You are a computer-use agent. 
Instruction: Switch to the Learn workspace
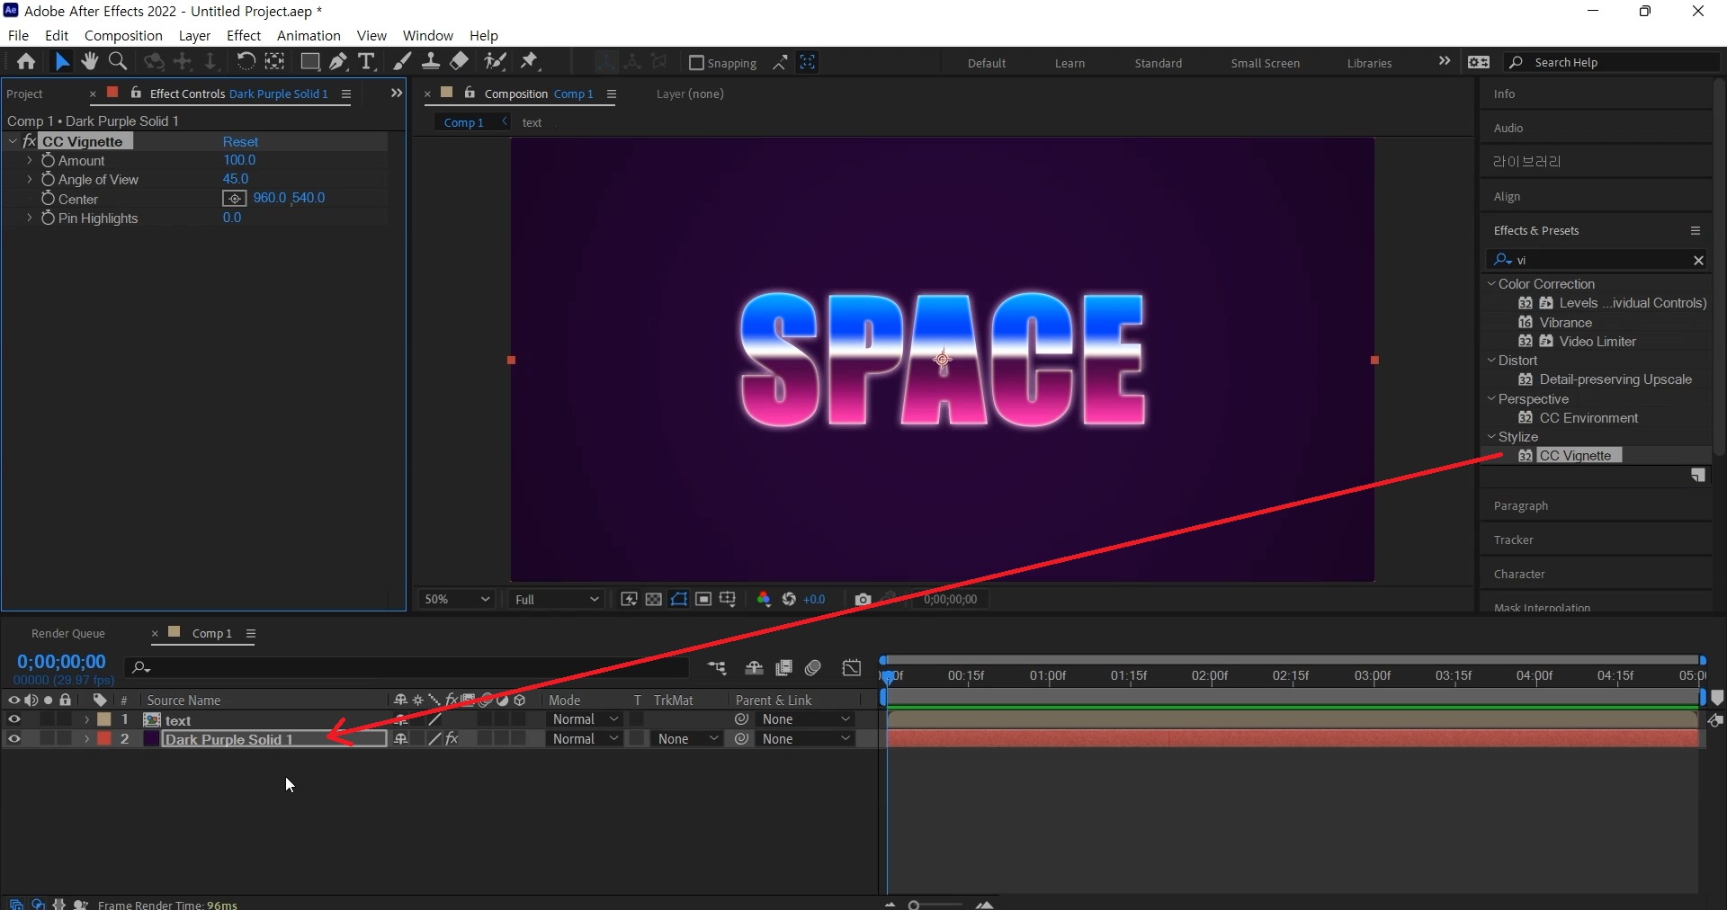tap(1069, 63)
